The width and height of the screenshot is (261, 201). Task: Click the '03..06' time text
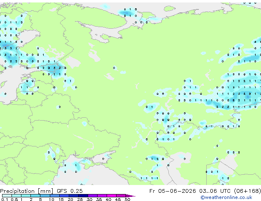pyautogui.click(x=208, y=191)
